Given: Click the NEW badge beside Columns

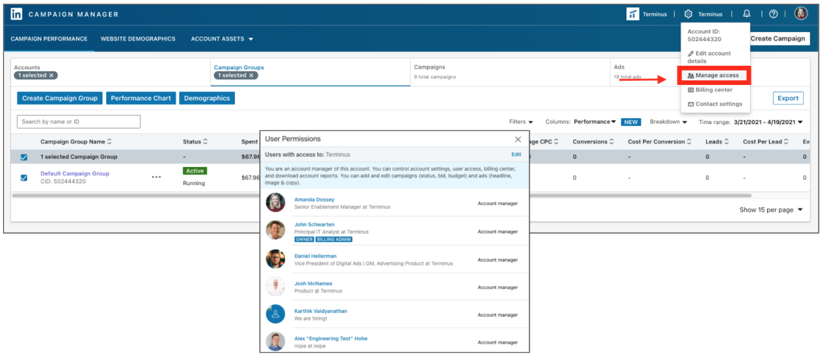Looking at the screenshot, I should pyautogui.click(x=631, y=122).
